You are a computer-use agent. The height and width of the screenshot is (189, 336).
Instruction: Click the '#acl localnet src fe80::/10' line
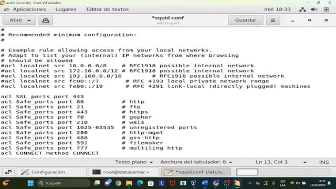[x=52, y=86]
